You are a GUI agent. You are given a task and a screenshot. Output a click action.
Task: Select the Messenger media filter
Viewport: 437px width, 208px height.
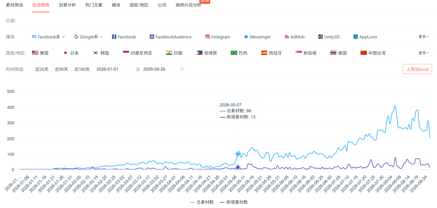(x=257, y=37)
